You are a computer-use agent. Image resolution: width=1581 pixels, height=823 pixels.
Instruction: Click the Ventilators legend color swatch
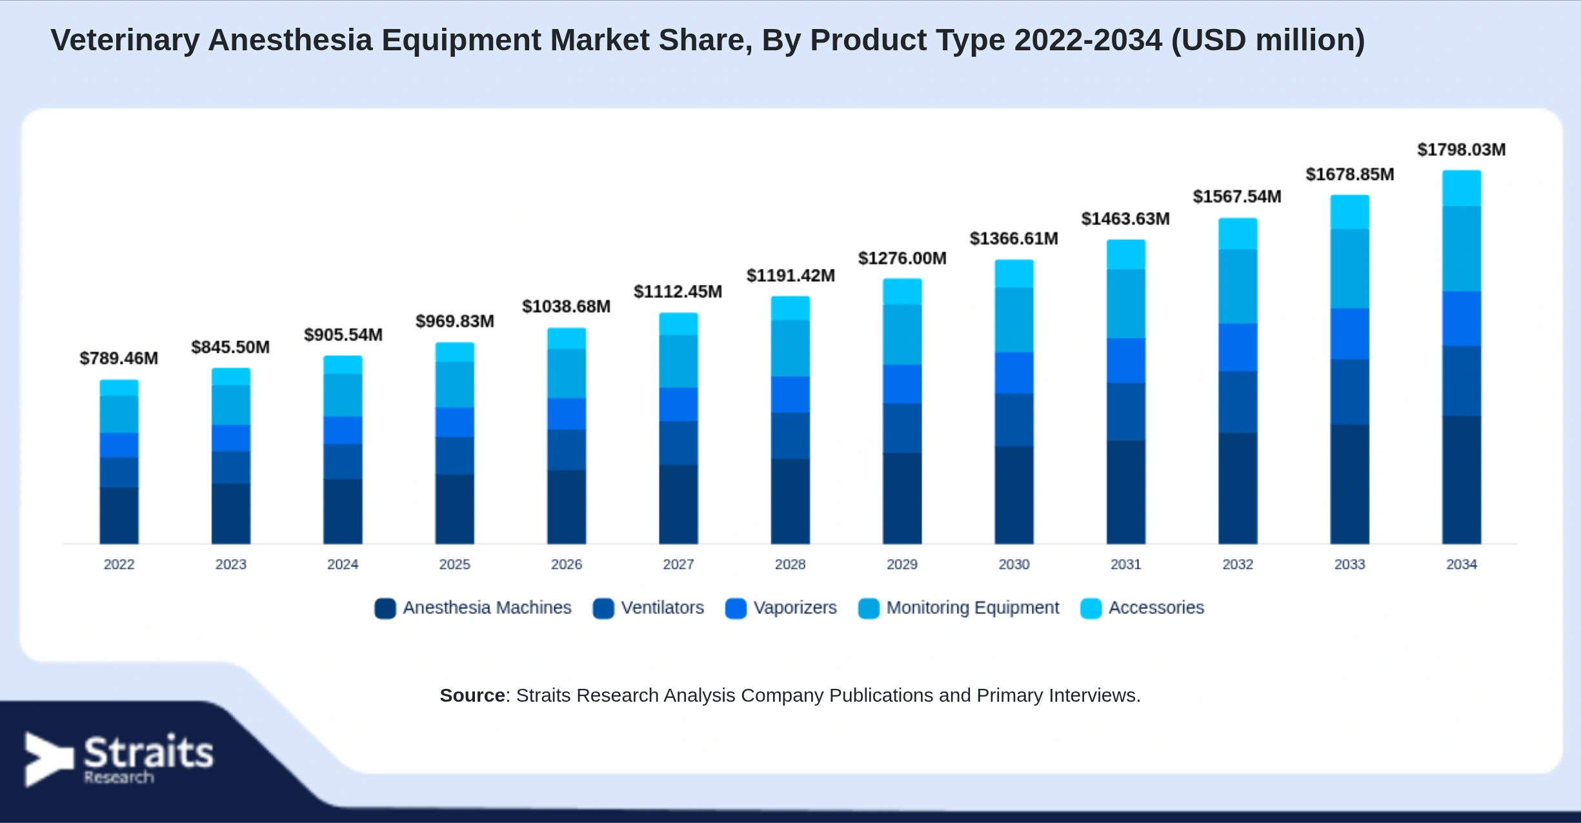(x=603, y=608)
